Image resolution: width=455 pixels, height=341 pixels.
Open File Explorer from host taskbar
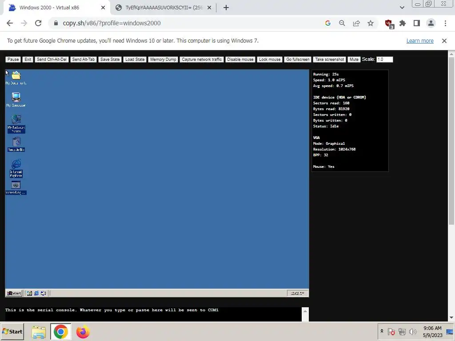[39, 332]
